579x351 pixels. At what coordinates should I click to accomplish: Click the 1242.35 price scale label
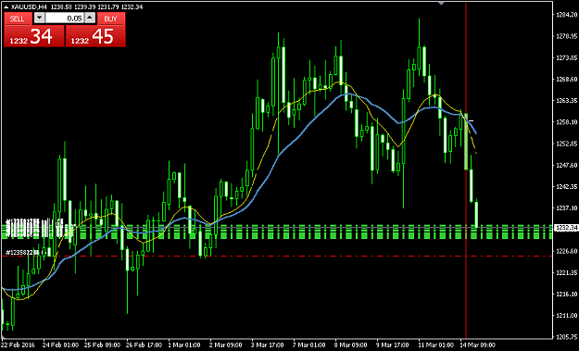[x=566, y=187]
